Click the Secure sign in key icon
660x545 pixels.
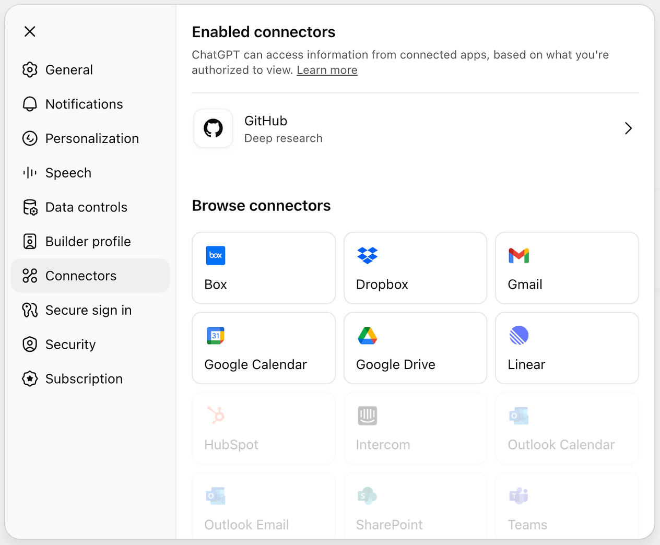pyautogui.click(x=30, y=310)
